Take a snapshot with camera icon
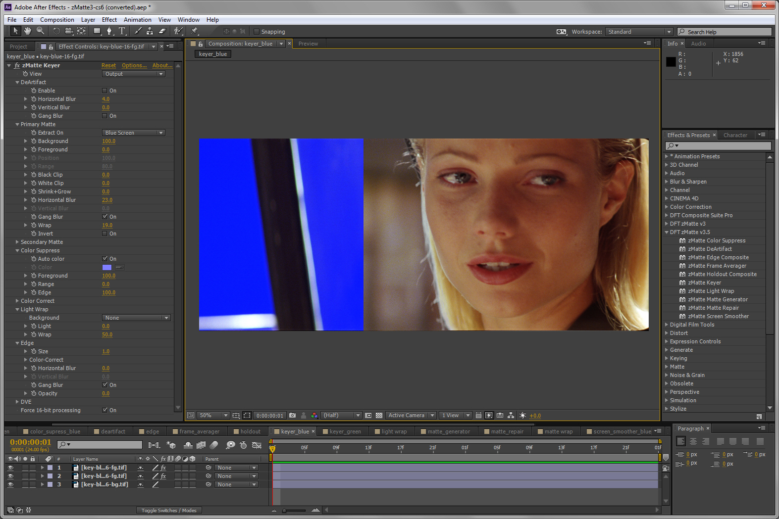The height and width of the screenshot is (519, 779). tap(292, 416)
